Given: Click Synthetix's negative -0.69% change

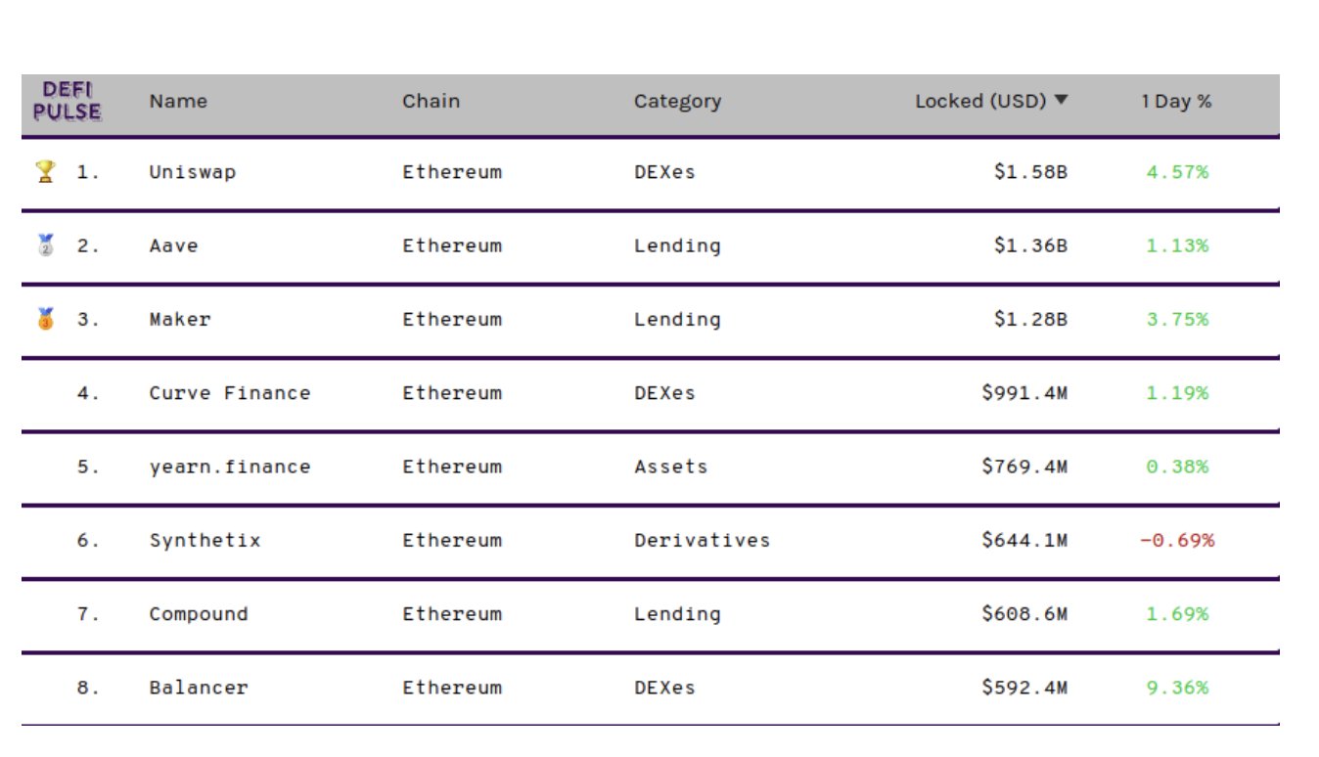Looking at the screenshot, I should point(1177,540).
